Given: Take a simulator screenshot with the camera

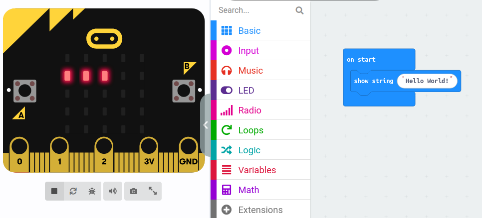Looking at the screenshot, I should 133,191.
